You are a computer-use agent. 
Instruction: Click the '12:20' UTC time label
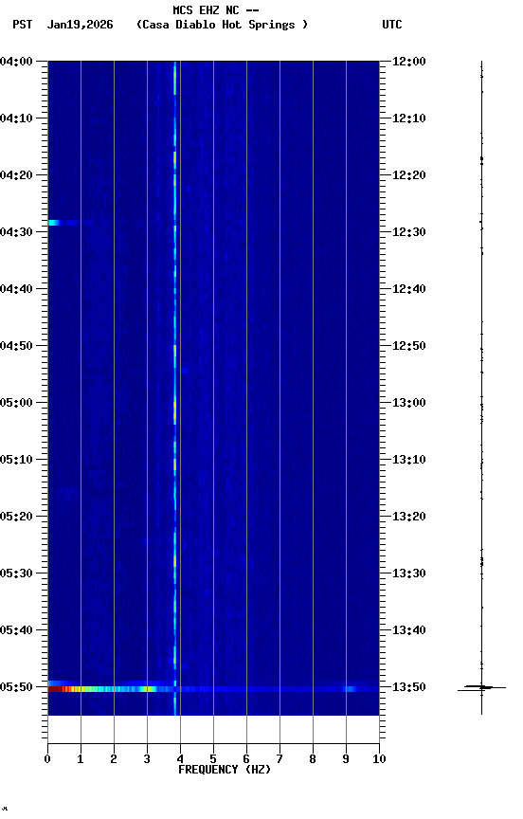(x=409, y=175)
